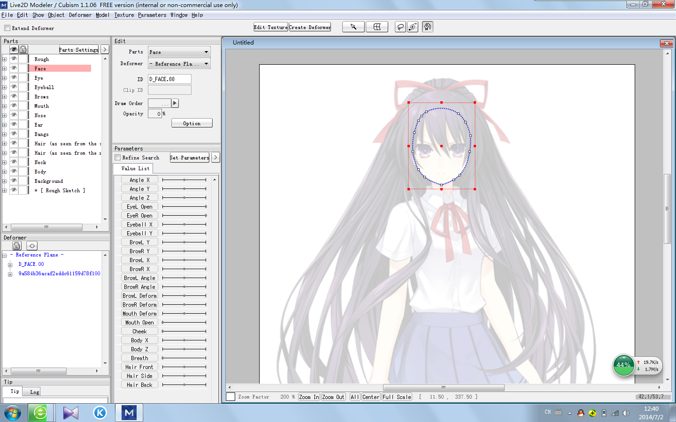Collapse the Reference Plane deformer node
676x422 pixels.
tap(5, 255)
